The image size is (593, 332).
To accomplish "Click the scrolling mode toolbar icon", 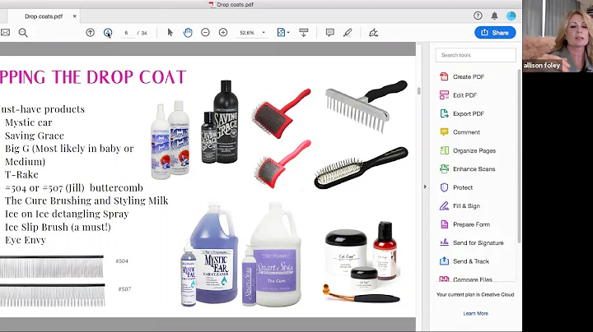I will [303, 33].
